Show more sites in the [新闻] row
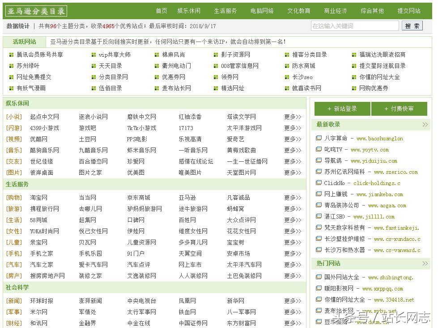438x328 pixels. [293, 301]
